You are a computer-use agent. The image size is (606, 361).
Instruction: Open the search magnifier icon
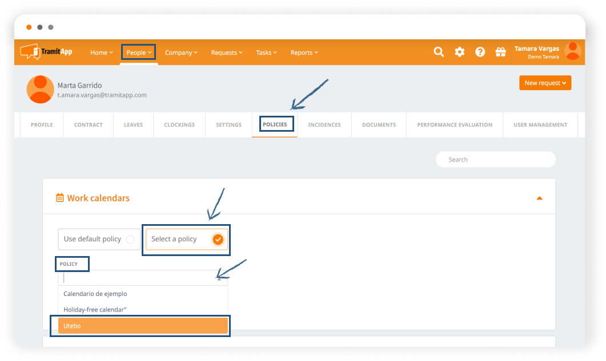439,52
